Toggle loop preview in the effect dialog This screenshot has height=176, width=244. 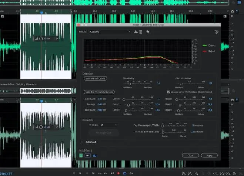point(95,156)
